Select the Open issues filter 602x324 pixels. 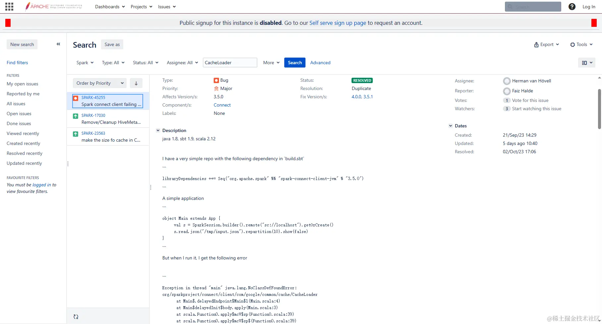[x=19, y=114]
